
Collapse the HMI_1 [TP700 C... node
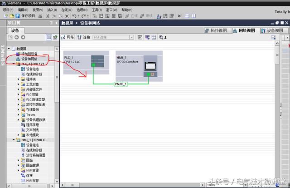point(14,140)
